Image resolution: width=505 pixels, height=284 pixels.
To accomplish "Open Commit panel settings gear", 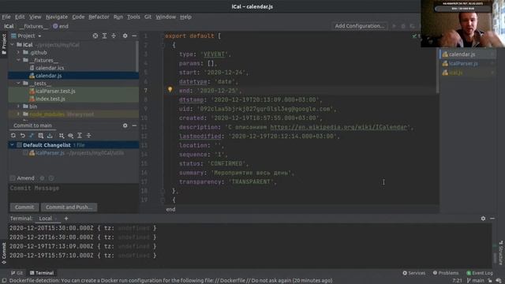I will tap(125, 125).
